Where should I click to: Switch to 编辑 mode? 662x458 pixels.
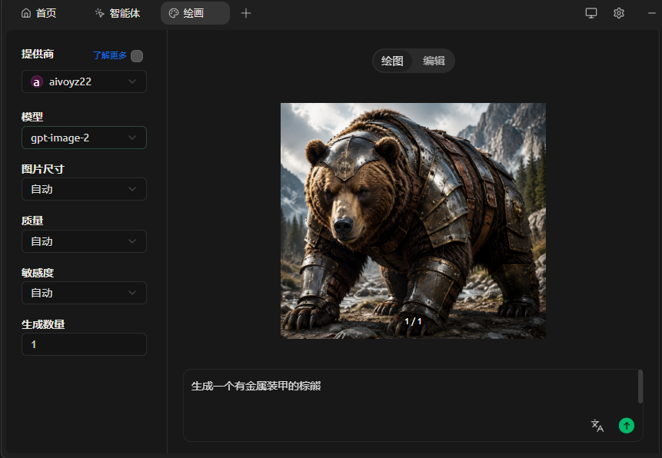[x=434, y=61]
